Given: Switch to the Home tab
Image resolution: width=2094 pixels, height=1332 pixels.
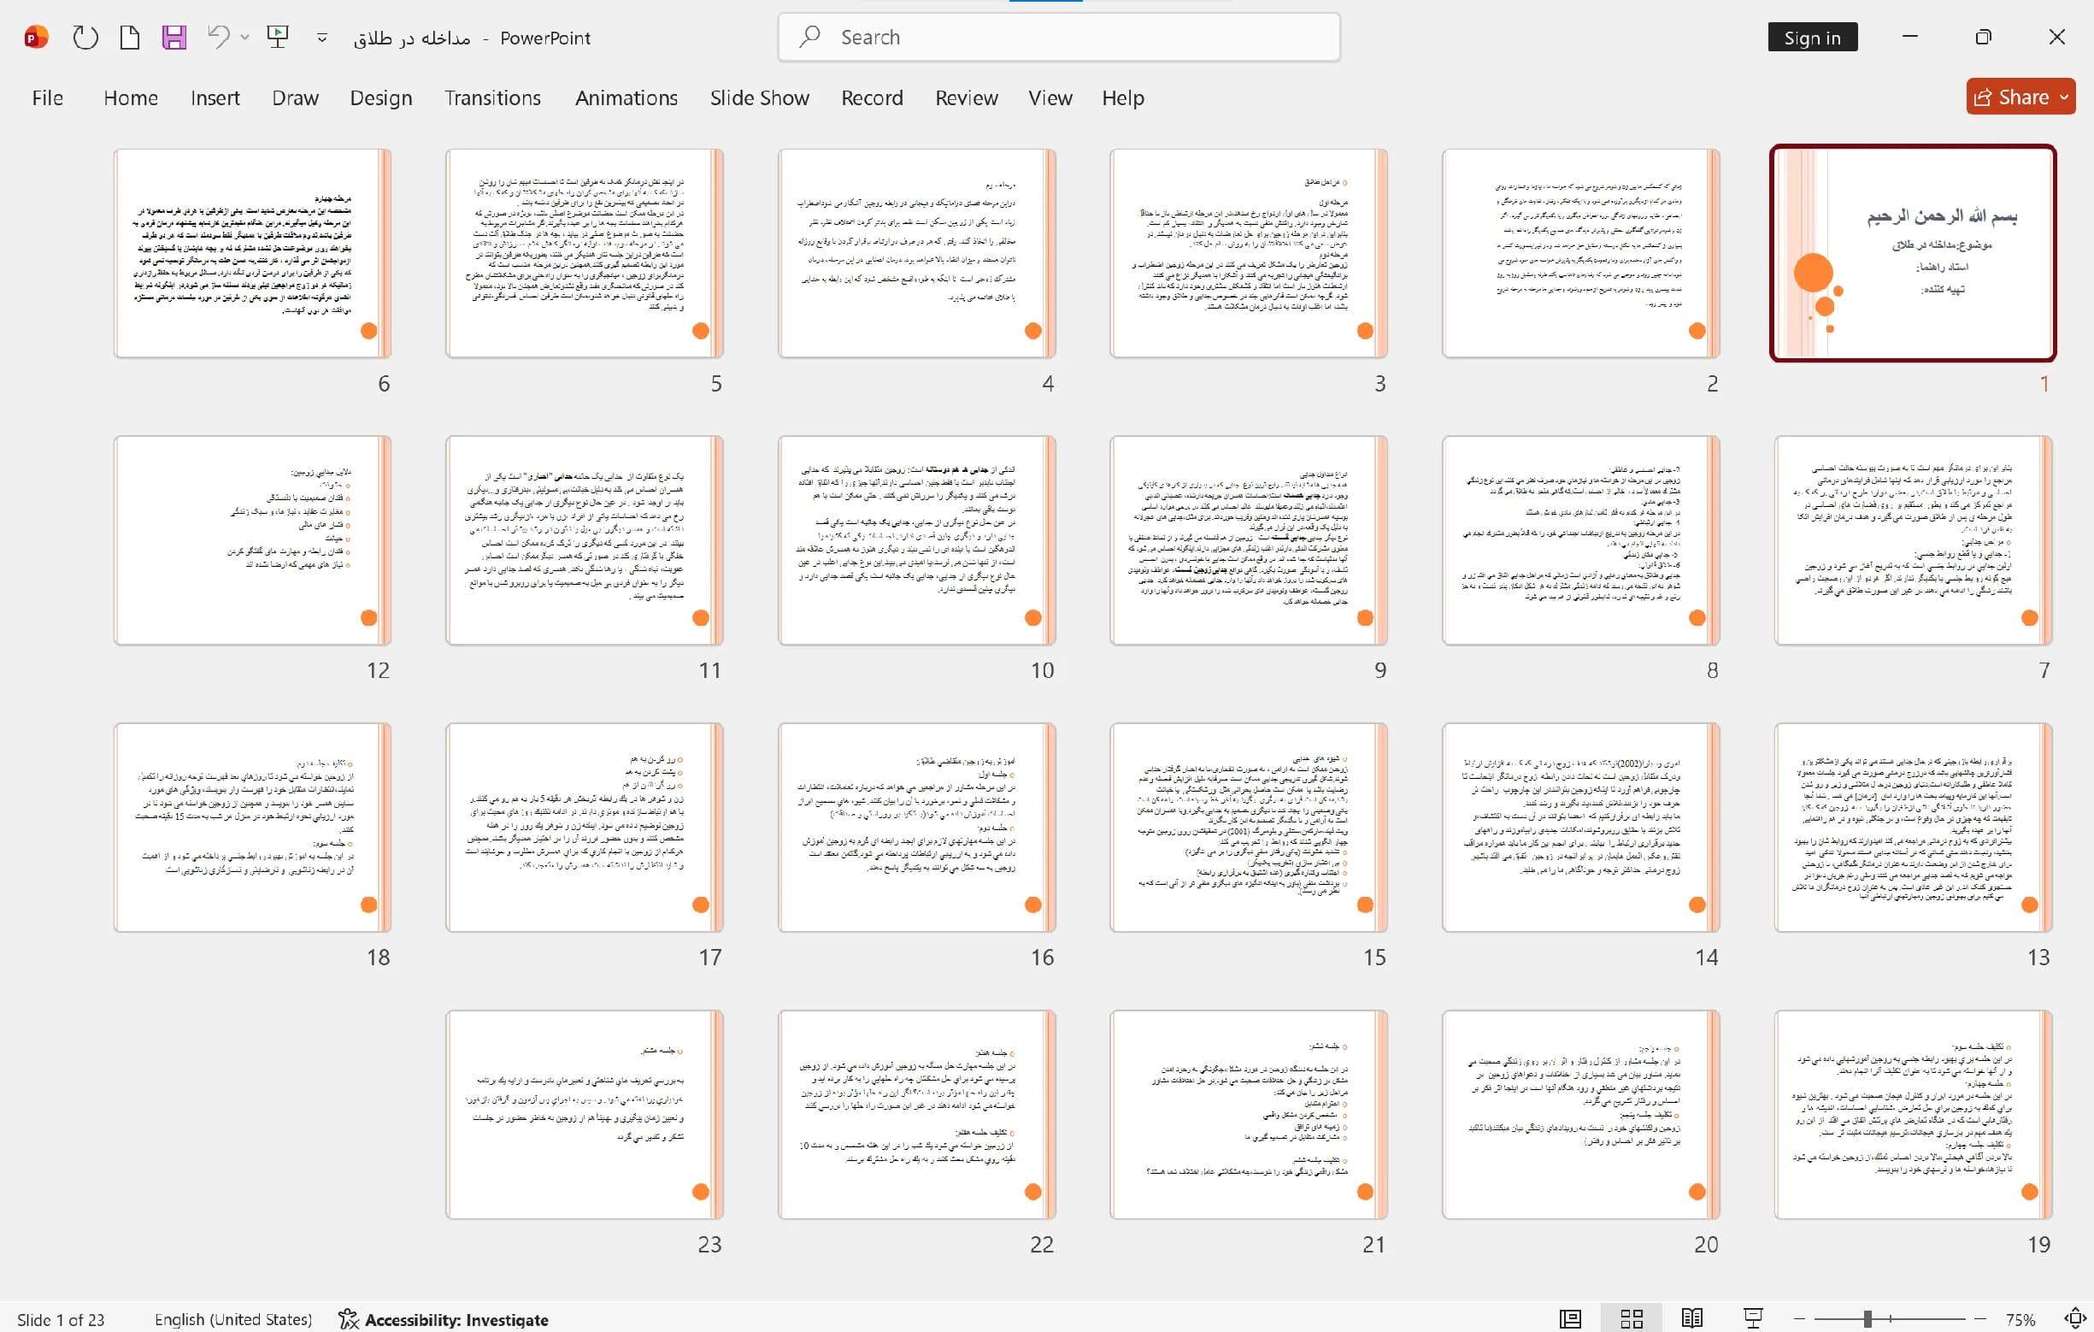Looking at the screenshot, I should [131, 97].
